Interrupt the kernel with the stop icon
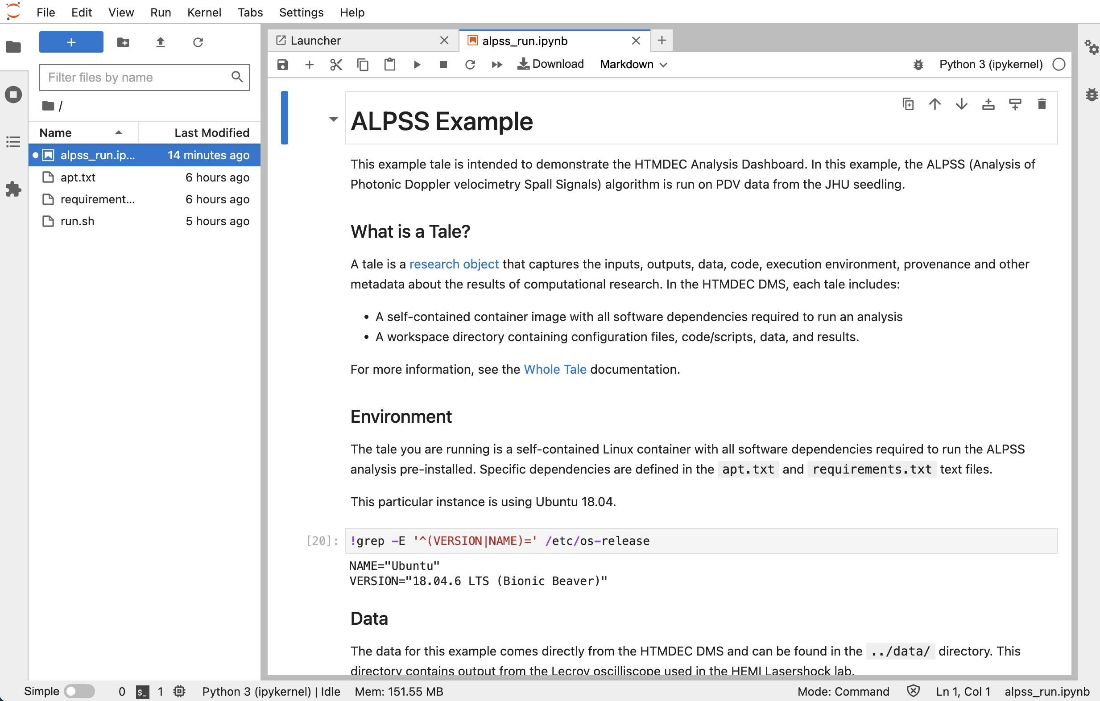1100x701 pixels. [442, 64]
